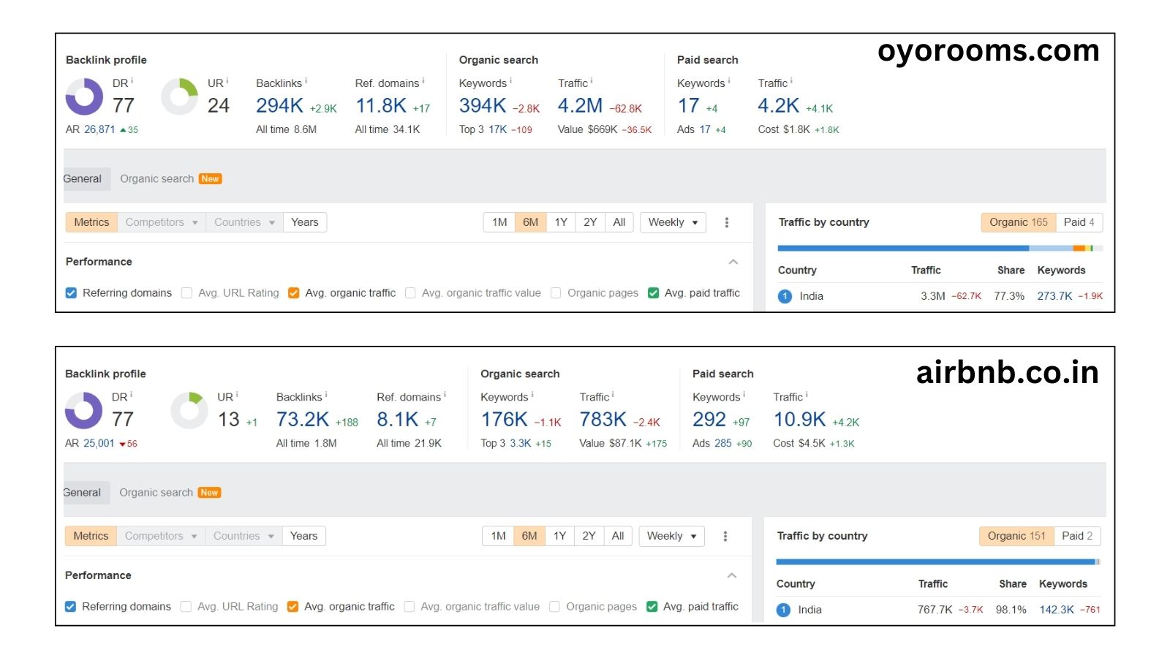Choose 1M range in oyorooms.com panel

pos(499,222)
